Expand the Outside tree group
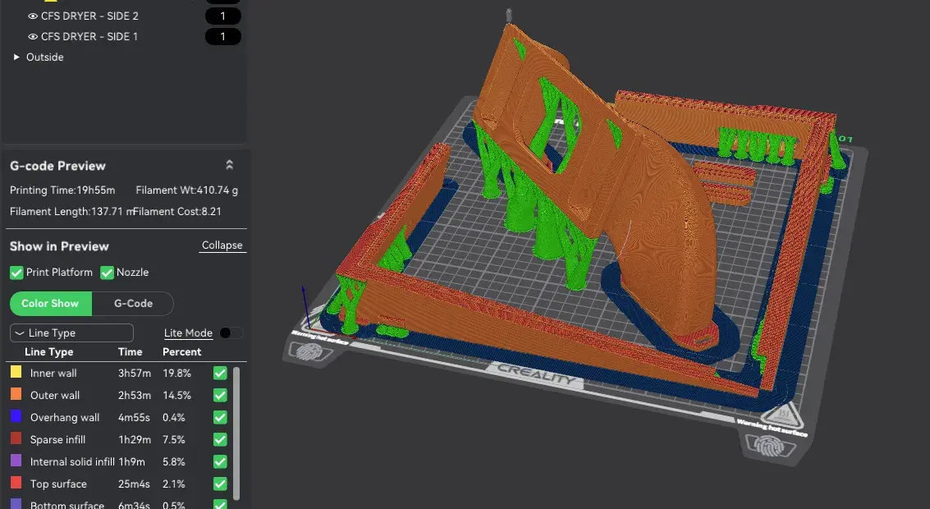 click(16, 57)
